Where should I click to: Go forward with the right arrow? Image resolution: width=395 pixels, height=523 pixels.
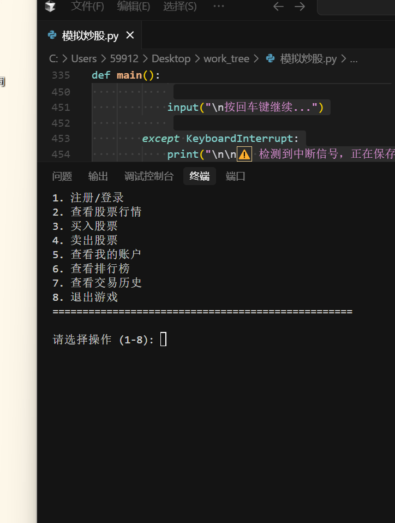coord(300,6)
